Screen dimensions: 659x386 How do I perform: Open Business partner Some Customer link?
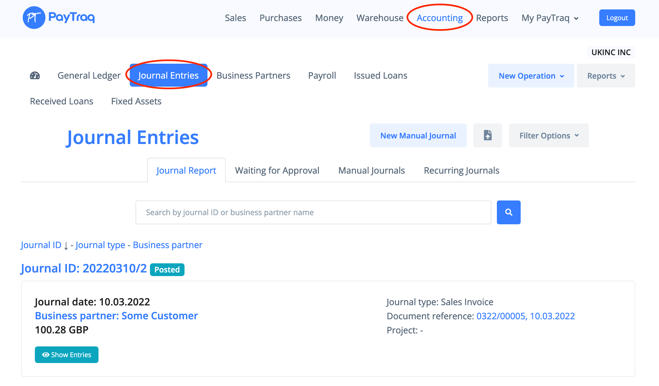(x=116, y=316)
